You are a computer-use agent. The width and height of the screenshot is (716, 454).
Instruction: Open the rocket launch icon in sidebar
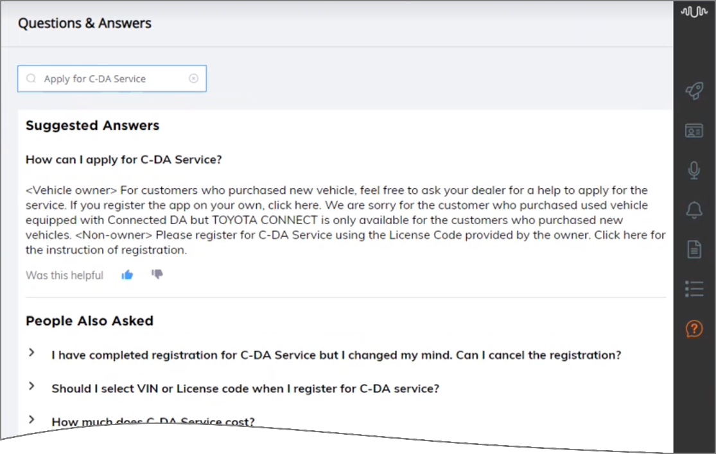pos(694,91)
